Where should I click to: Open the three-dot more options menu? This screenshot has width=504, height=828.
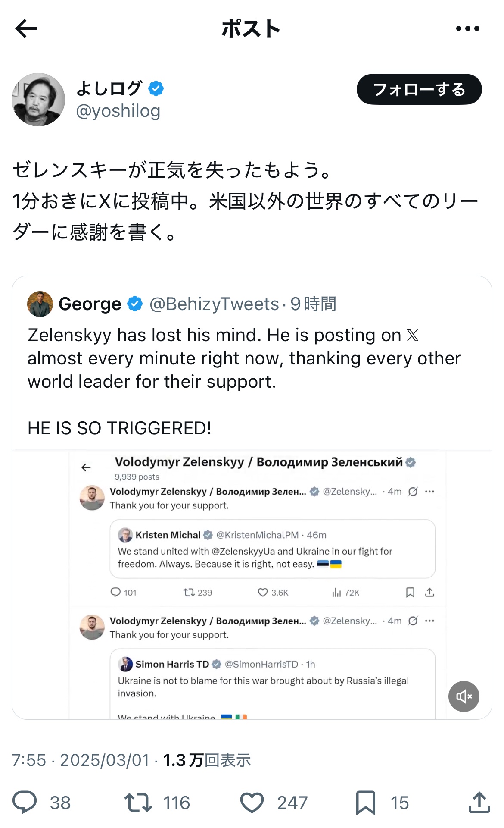click(467, 29)
